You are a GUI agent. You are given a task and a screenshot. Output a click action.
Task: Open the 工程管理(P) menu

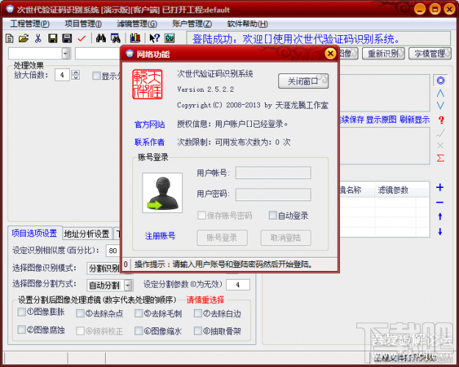(x=30, y=23)
